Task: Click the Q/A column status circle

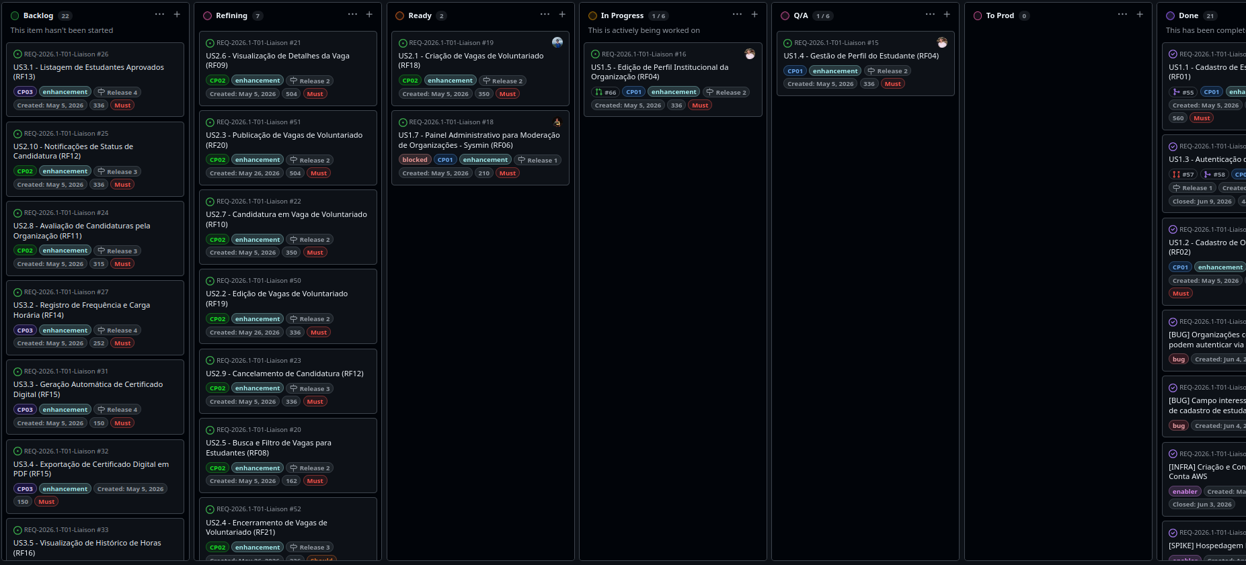Action: [x=785, y=15]
